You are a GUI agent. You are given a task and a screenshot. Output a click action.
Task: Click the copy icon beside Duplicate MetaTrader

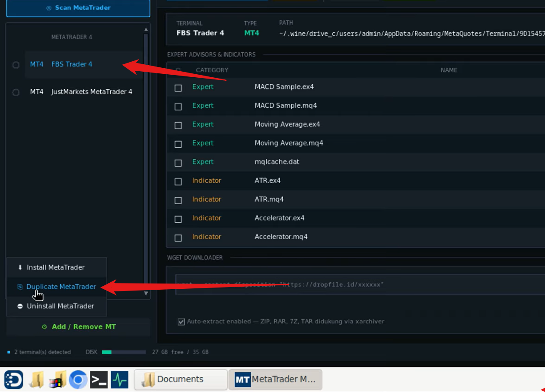click(x=20, y=287)
